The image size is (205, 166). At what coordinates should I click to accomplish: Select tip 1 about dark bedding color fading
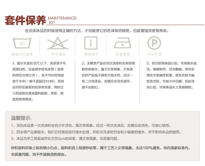(x=91, y=125)
